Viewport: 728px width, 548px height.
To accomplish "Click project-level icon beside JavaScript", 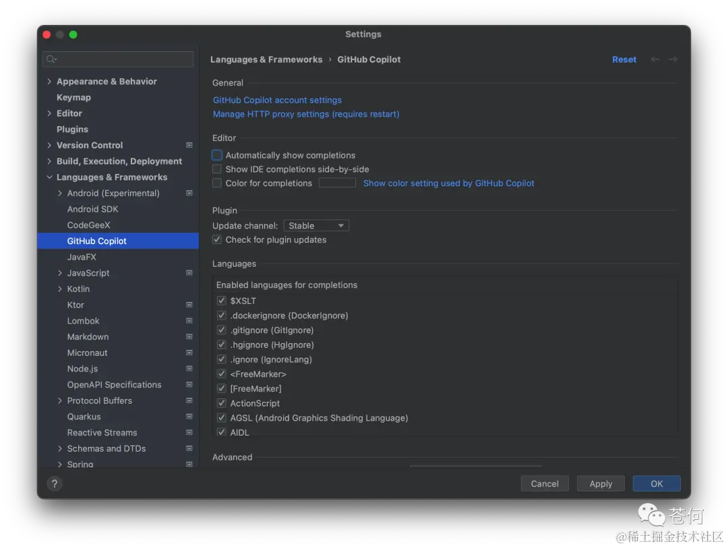I will pyautogui.click(x=189, y=273).
